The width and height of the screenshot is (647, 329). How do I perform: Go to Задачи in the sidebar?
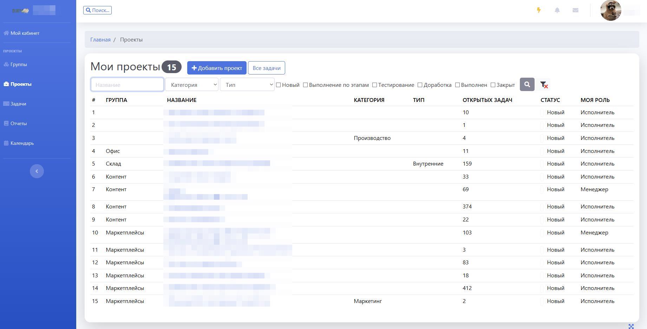click(x=18, y=104)
